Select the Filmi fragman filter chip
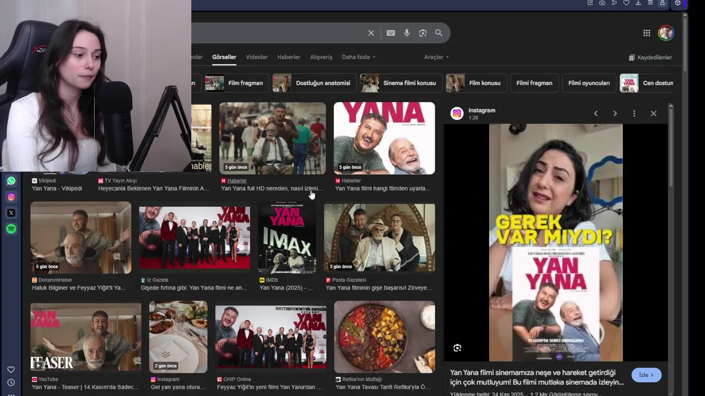 pos(534,83)
